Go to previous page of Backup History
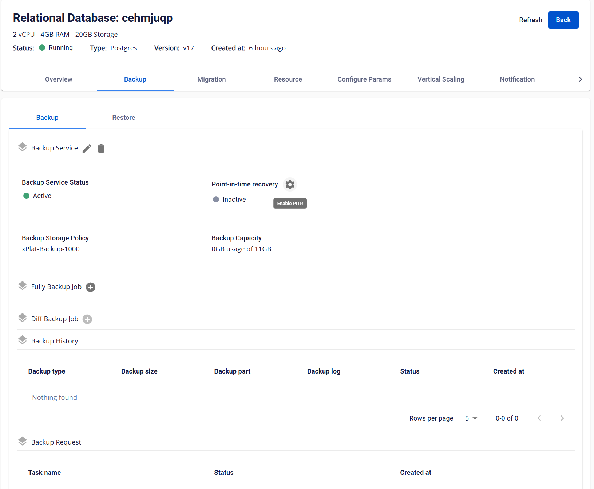This screenshot has width=594, height=489. click(539, 418)
